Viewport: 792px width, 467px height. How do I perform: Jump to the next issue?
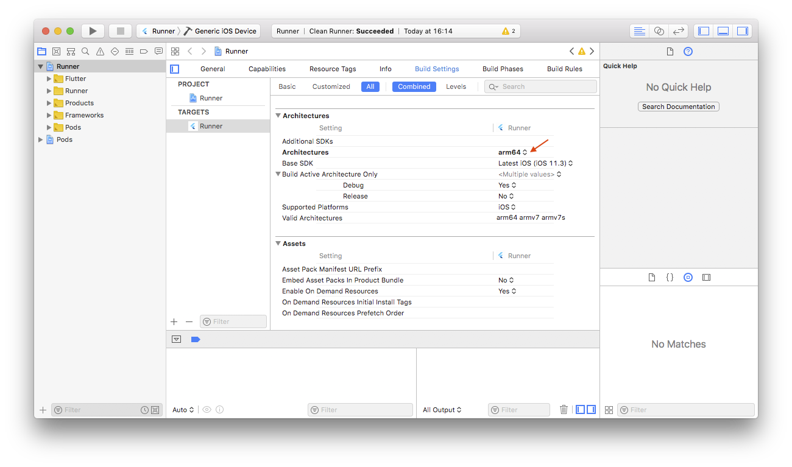point(592,51)
